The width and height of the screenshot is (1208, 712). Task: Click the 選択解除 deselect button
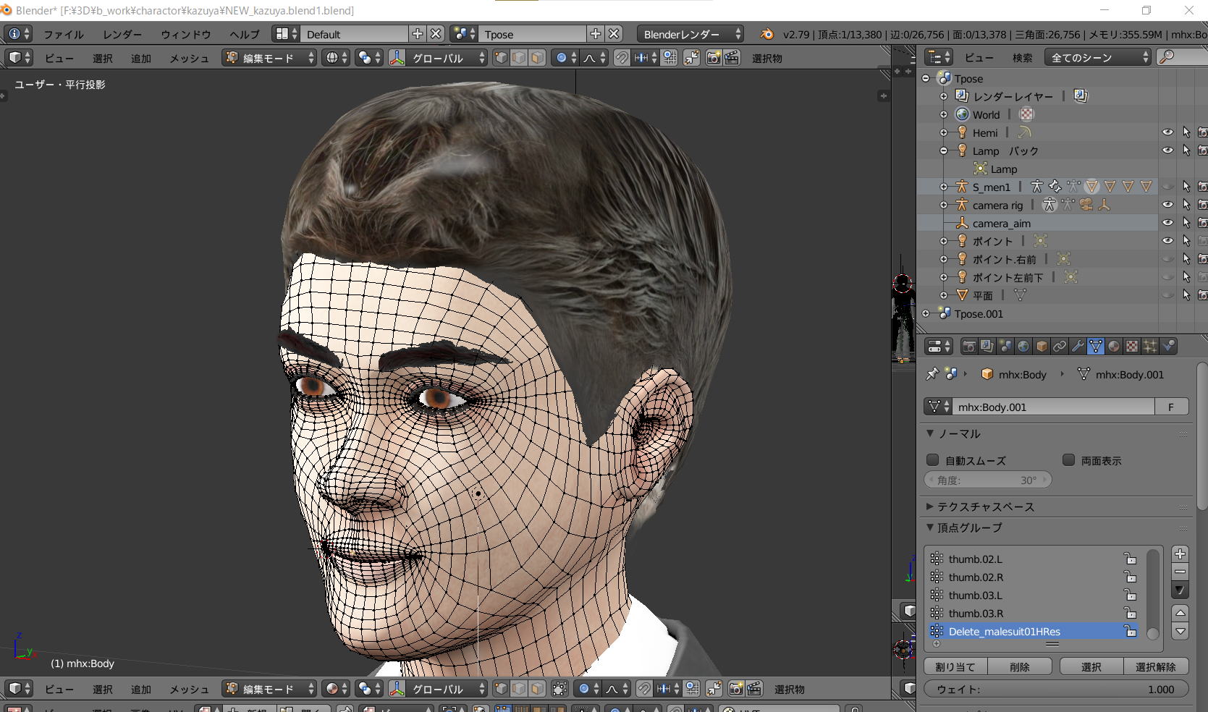click(x=1155, y=667)
